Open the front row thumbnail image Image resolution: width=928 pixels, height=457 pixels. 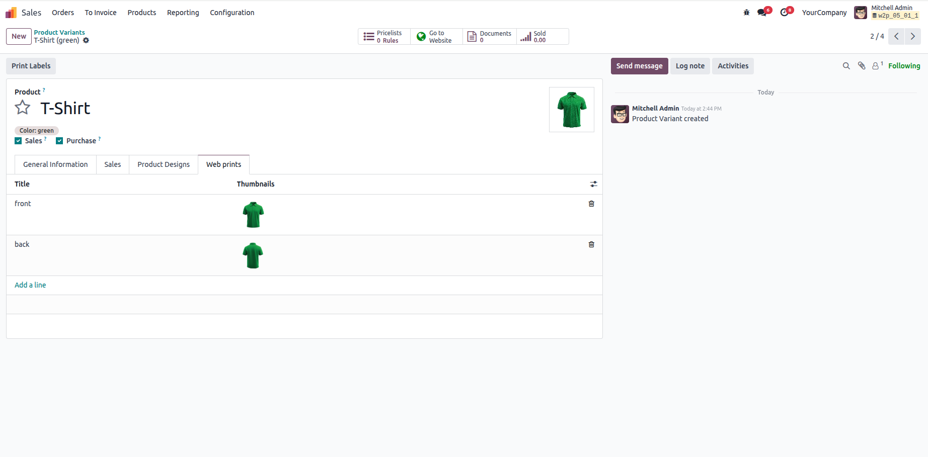coord(253,215)
